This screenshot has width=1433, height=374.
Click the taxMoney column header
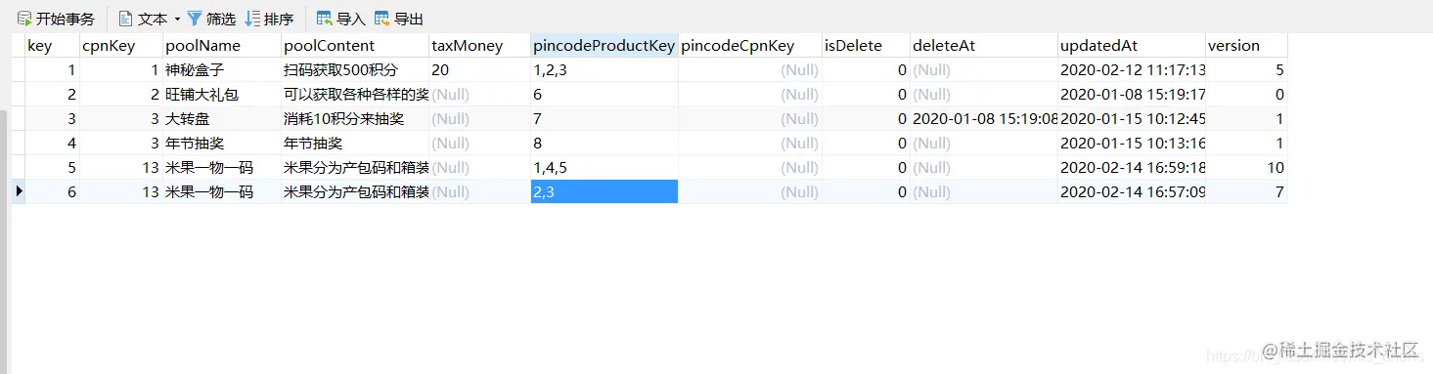(479, 46)
